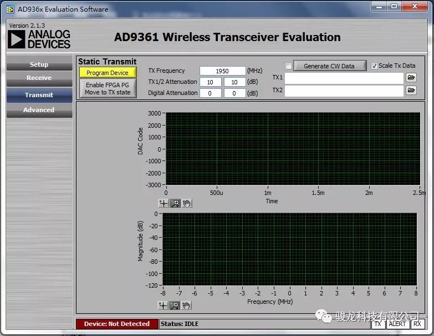Click the Generate CW Data button
This screenshot has height=336, width=434.
click(x=329, y=66)
